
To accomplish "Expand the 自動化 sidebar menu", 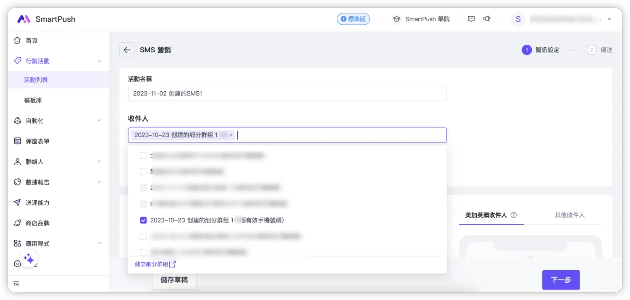I will pos(99,121).
